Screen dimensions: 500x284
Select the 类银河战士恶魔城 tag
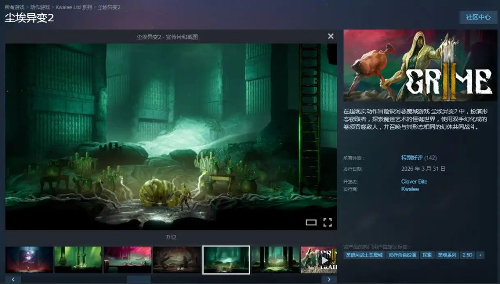[364, 255]
